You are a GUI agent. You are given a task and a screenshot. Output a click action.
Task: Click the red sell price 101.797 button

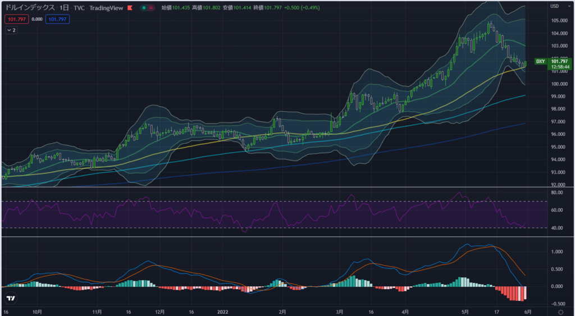tap(16, 19)
